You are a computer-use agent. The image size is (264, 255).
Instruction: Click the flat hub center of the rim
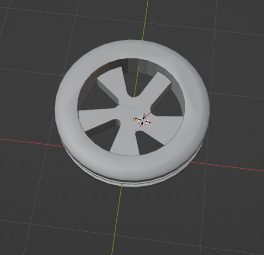click(x=131, y=114)
